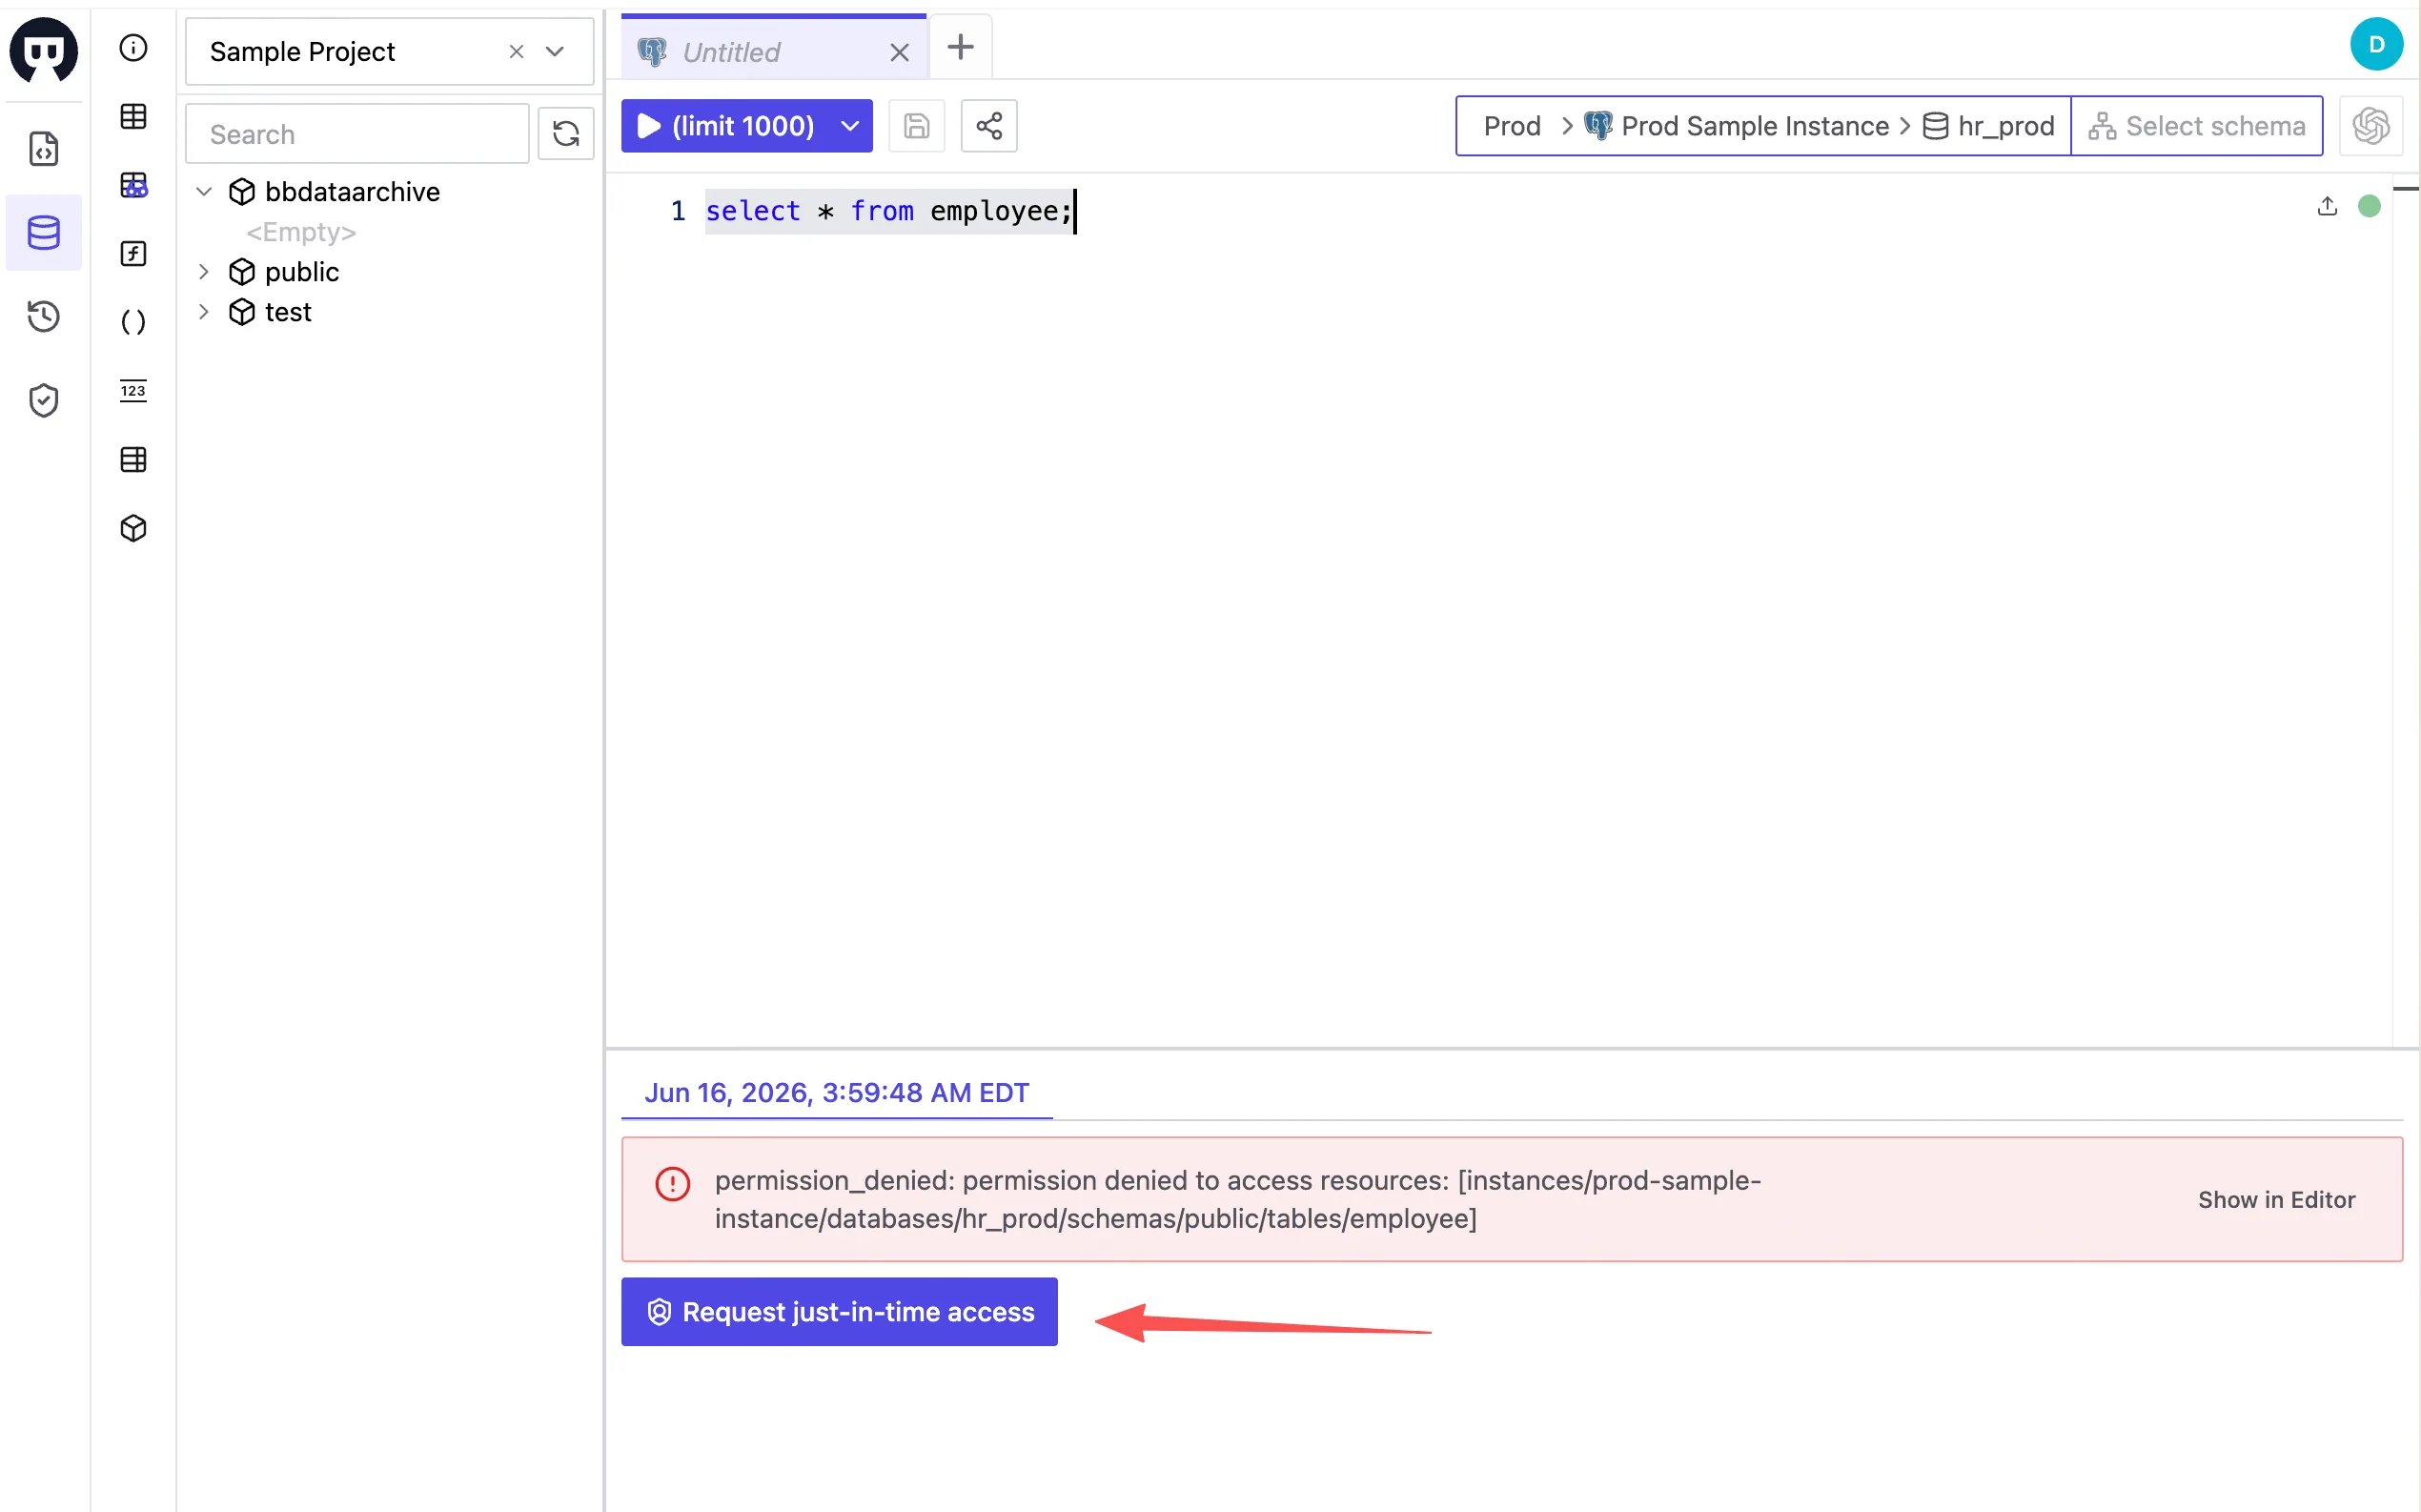Viewport: 2421px width, 1512px height.
Task: Focus the schema Search field
Action: click(356, 133)
